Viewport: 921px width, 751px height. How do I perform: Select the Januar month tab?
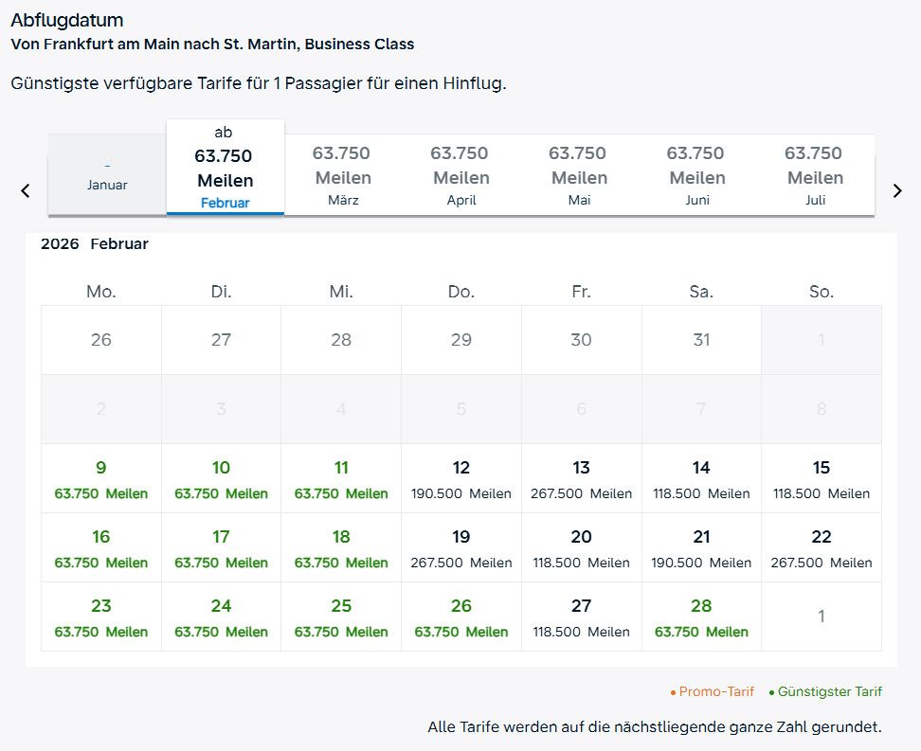coord(107,175)
